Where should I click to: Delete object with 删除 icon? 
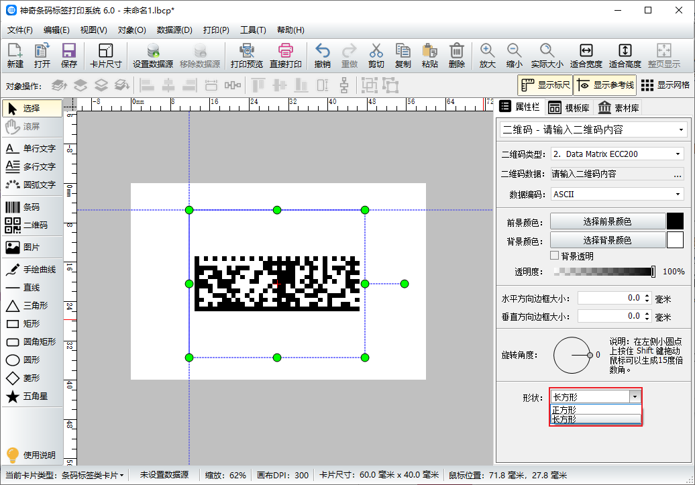[457, 56]
